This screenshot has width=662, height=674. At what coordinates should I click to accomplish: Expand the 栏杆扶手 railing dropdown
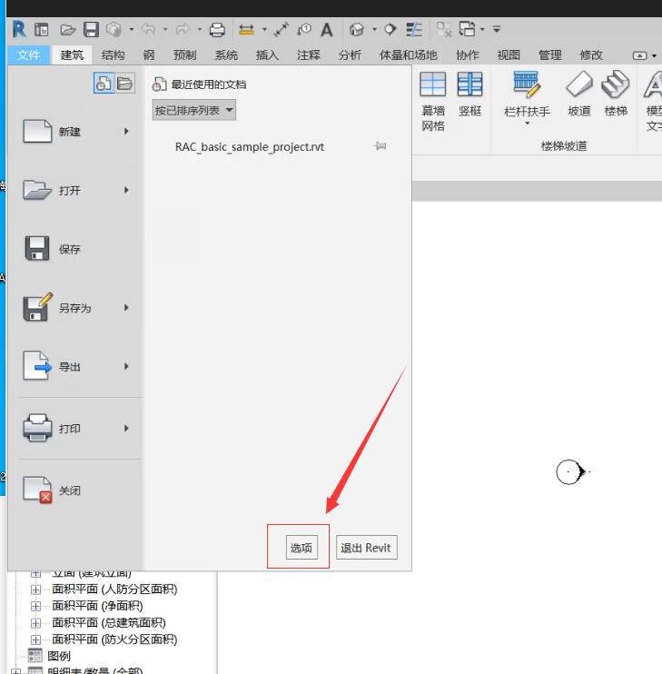tap(527, 124)
